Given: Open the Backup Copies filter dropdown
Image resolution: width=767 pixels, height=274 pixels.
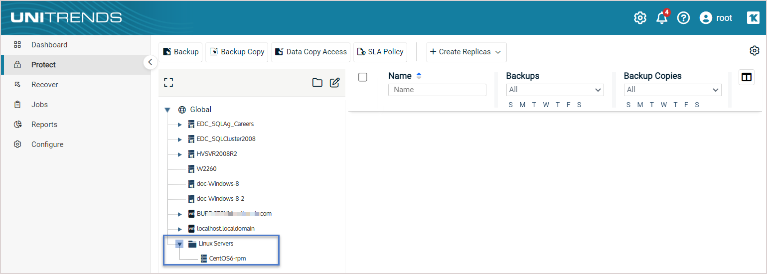Looking at the screenshot, I should [x=672, y=90].
